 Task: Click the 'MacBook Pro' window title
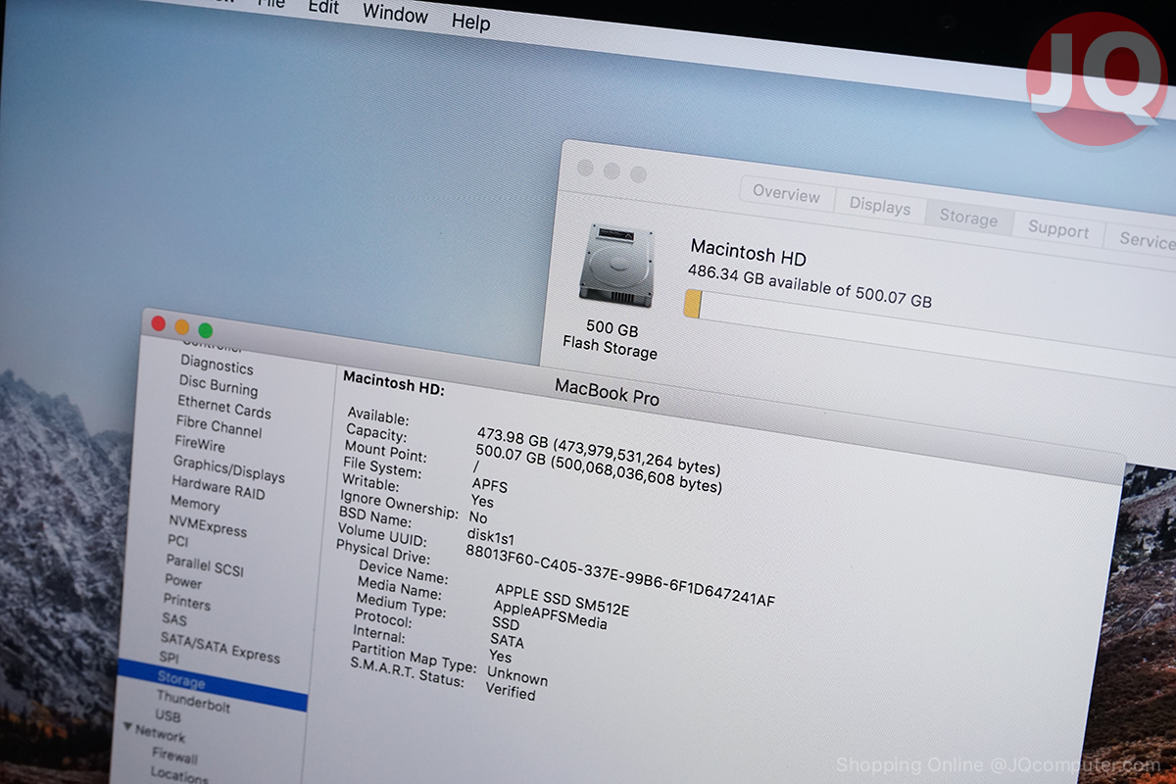[x=608, y=392]
